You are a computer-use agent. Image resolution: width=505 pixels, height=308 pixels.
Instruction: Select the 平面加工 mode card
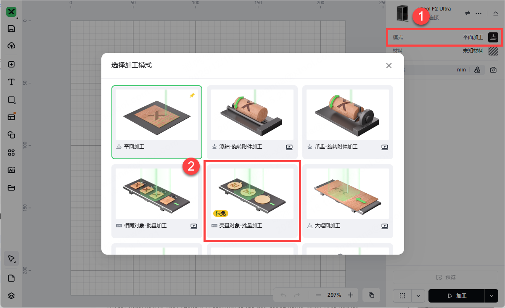point(157,122)
